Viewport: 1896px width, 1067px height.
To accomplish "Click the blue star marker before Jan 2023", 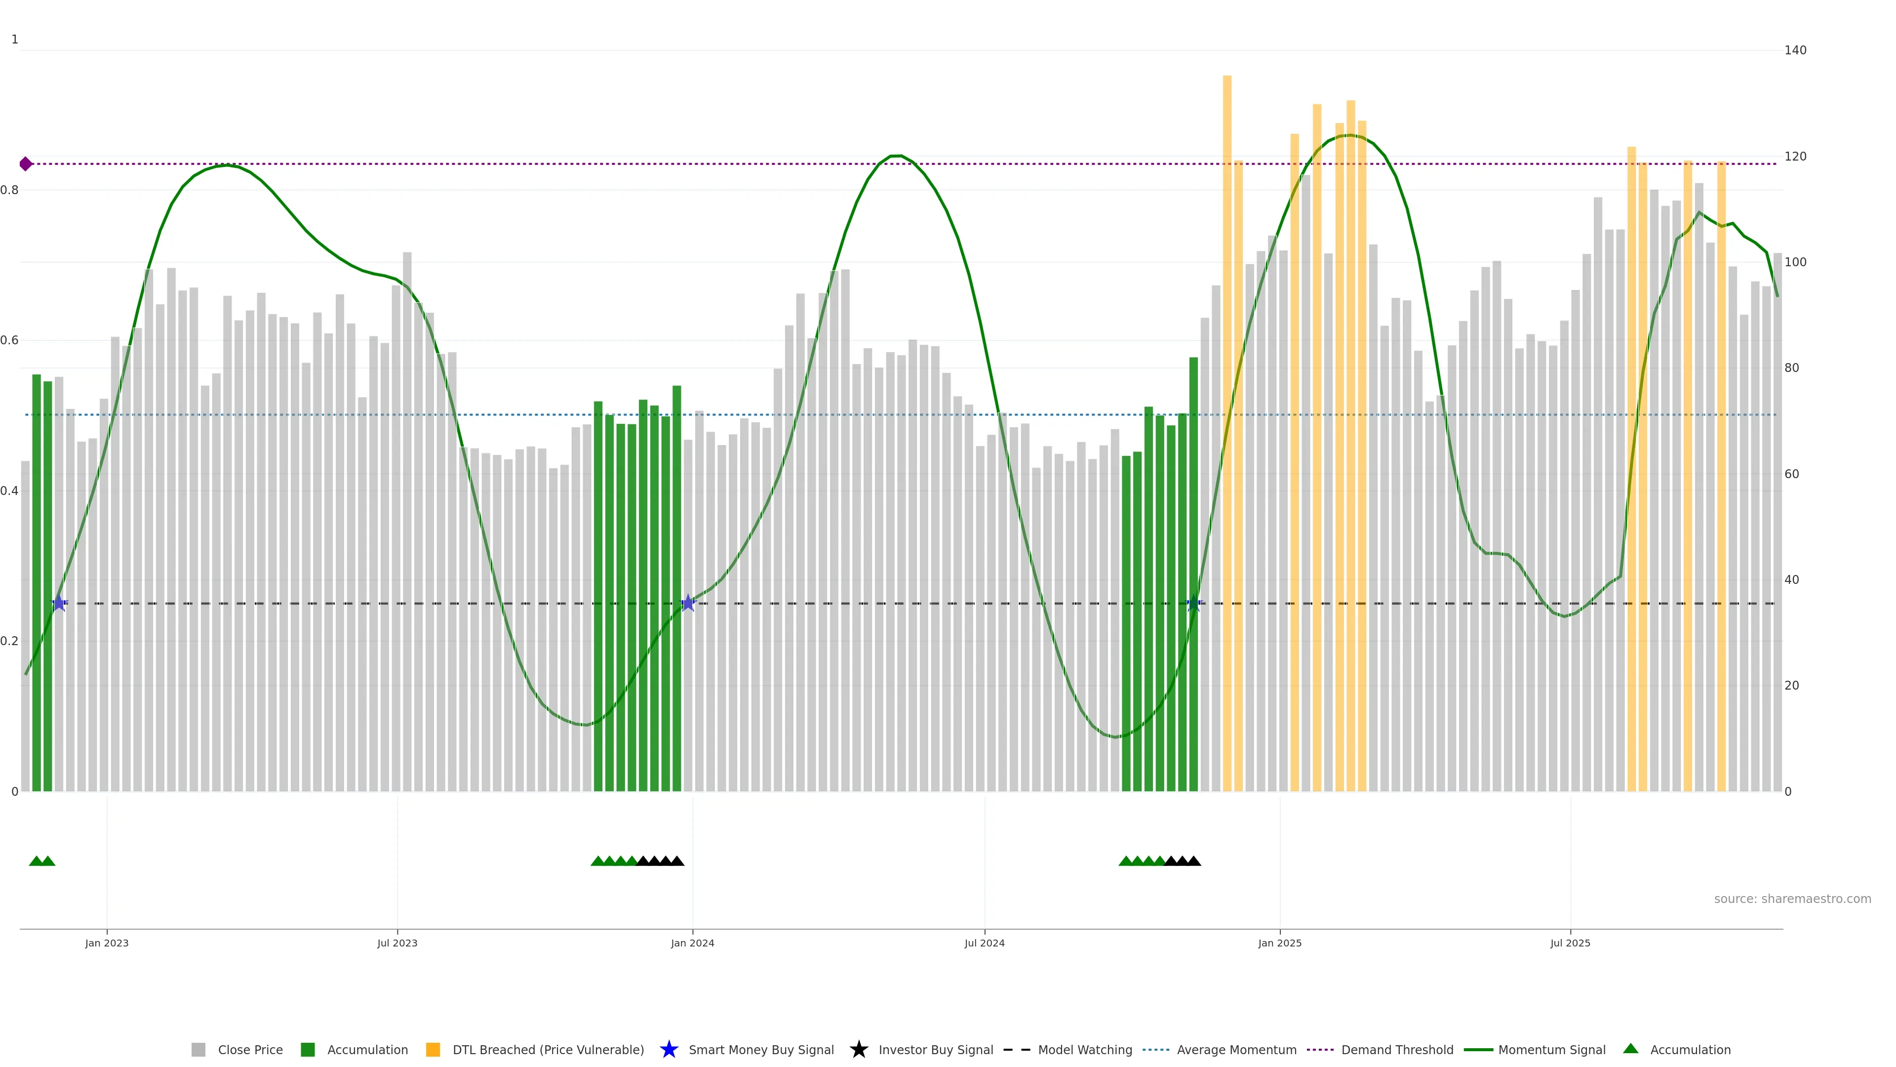I will point(59,603).
